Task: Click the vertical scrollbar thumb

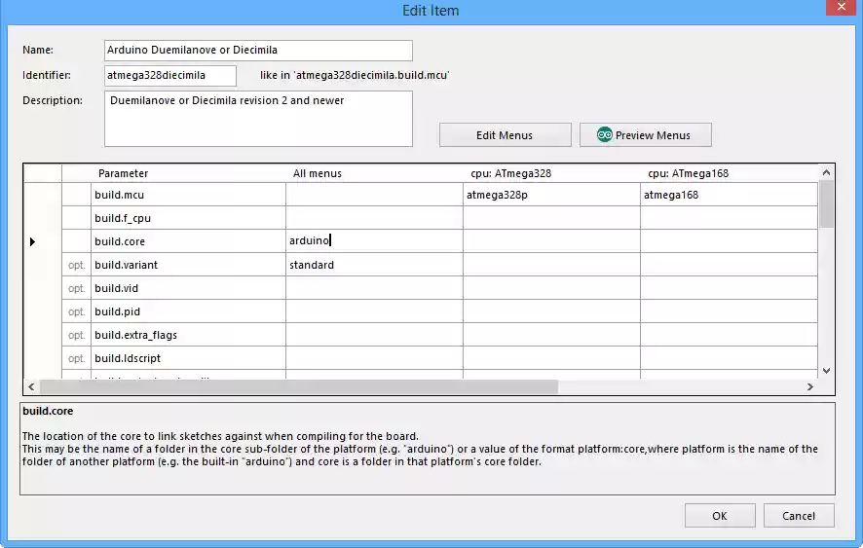Action: tap(826, 203)
